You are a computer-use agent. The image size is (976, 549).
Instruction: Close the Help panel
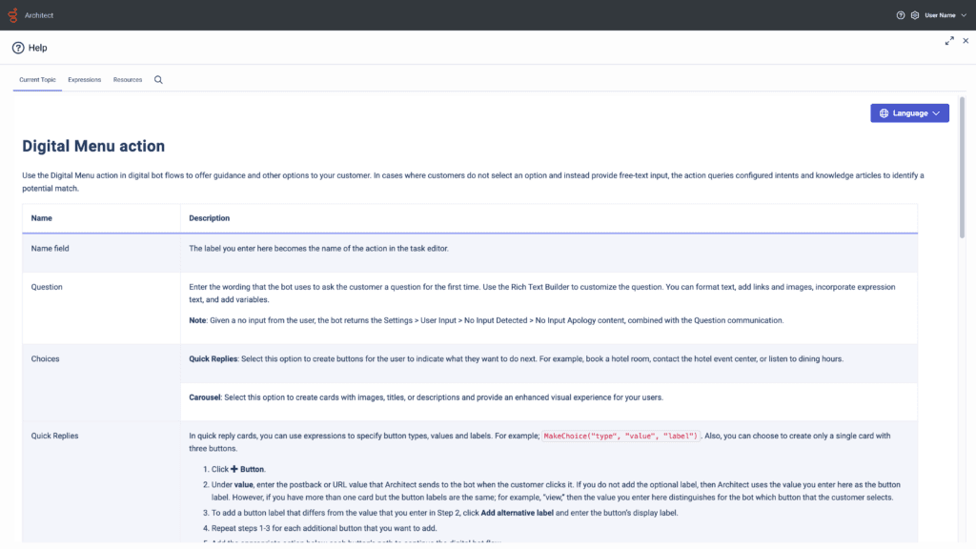[x=966, y=41]
